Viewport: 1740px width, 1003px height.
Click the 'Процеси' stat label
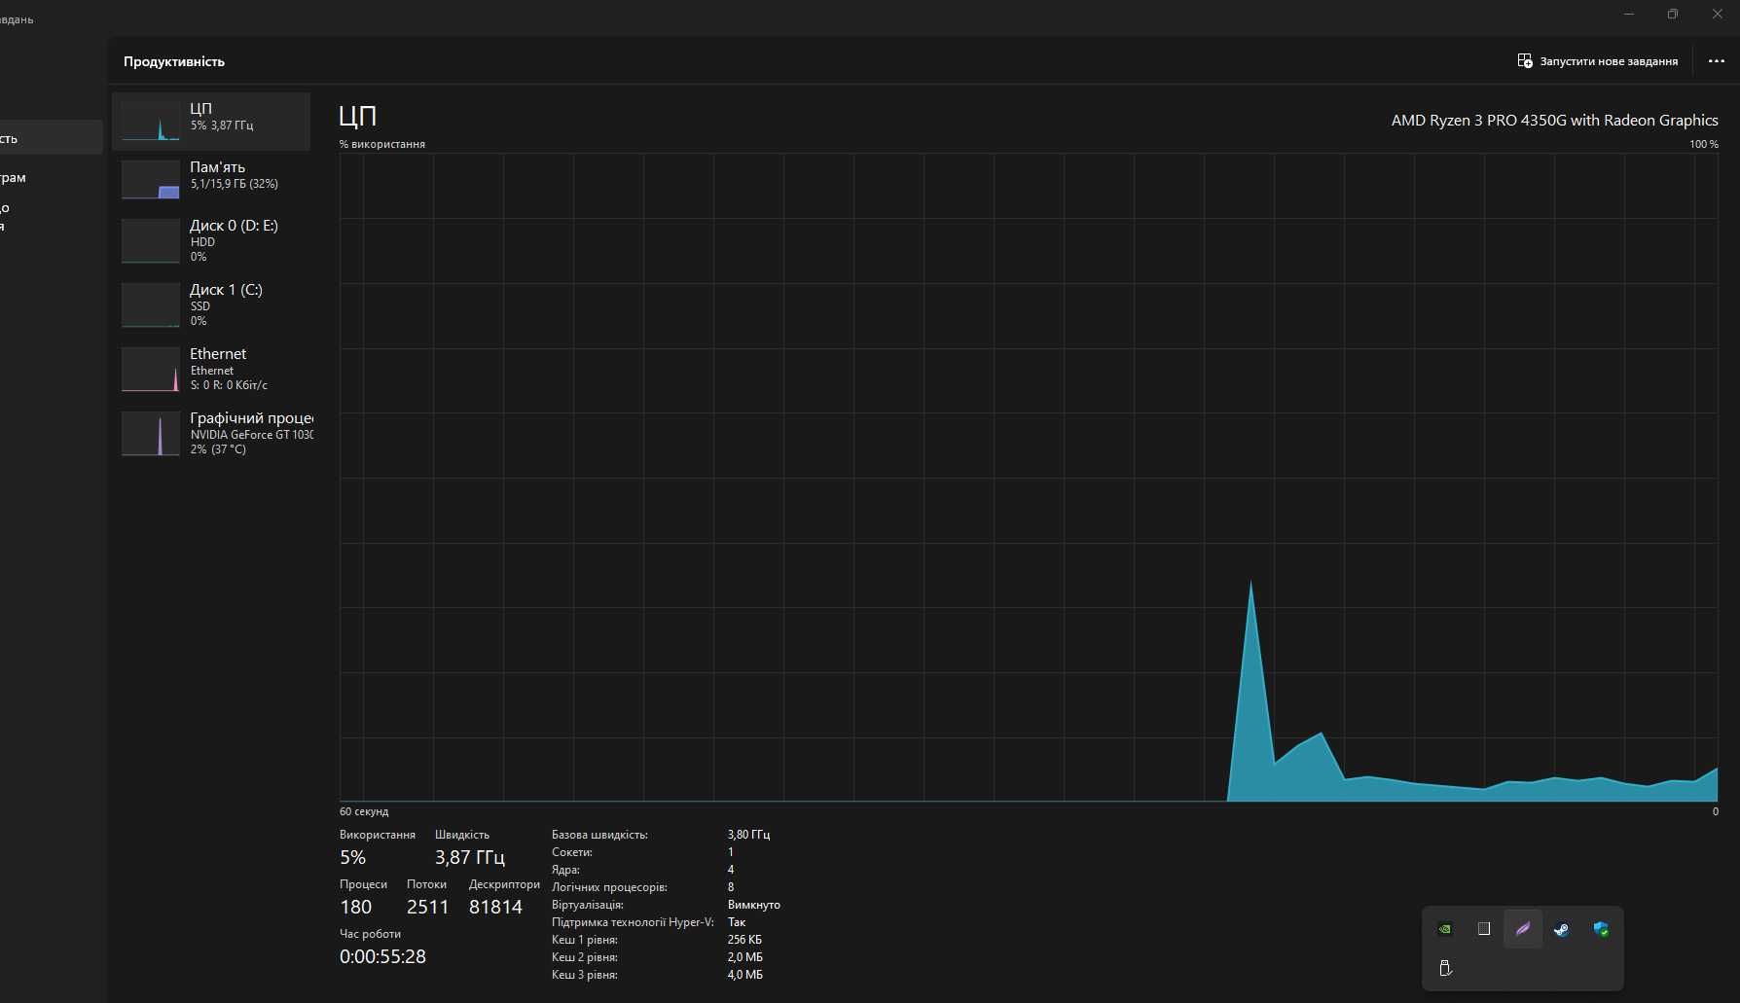(x=363, y=884)
